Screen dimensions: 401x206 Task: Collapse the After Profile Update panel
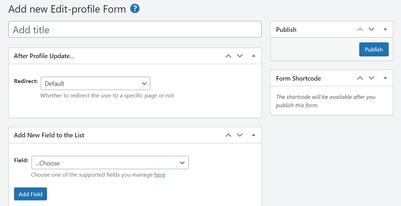click(x=254, y=56)
